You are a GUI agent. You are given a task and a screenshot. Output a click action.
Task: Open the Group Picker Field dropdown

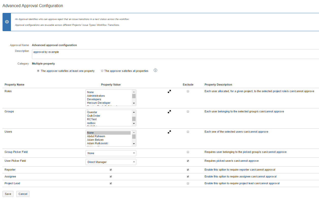[111, 153]
